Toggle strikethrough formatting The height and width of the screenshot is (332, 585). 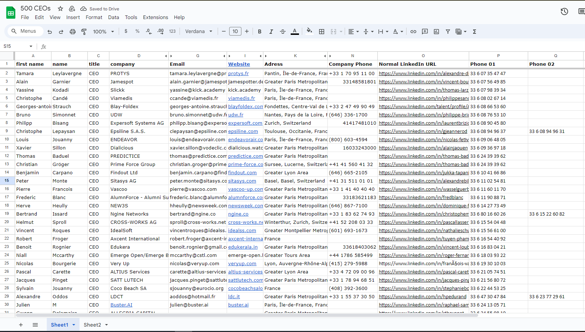283,32
